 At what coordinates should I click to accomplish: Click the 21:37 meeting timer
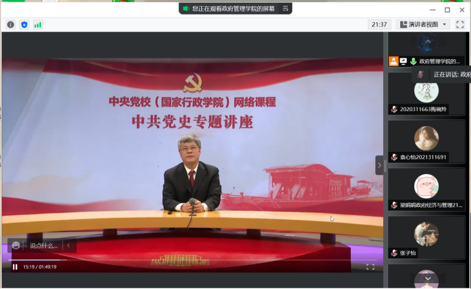point(379,24)
